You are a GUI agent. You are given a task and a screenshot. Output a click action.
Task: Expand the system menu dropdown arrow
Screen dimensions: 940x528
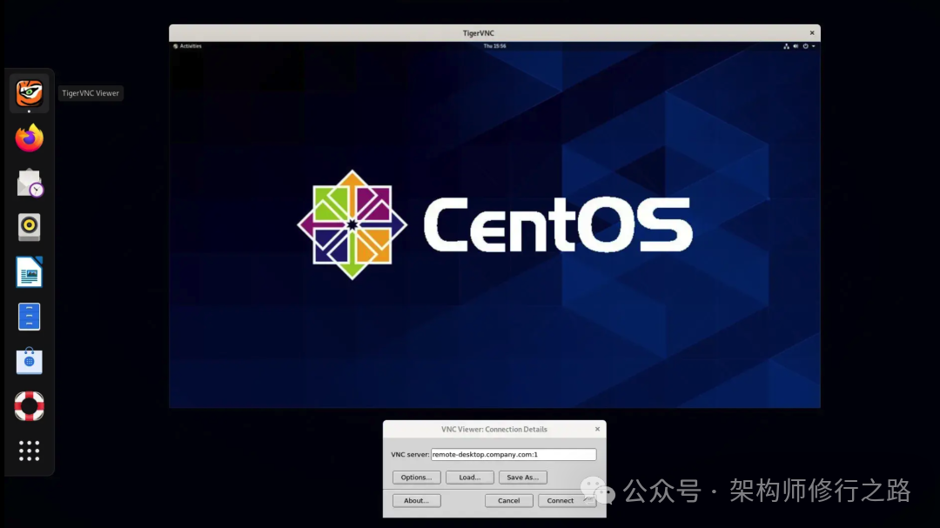coord(813,46)
